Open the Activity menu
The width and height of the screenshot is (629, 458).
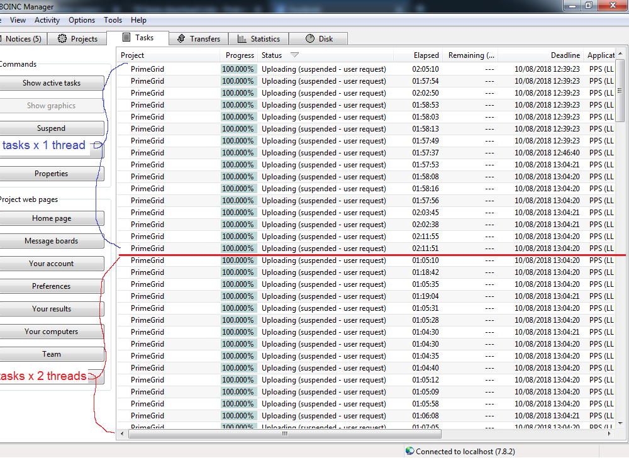pyautogui.click(x=47, y=20)
